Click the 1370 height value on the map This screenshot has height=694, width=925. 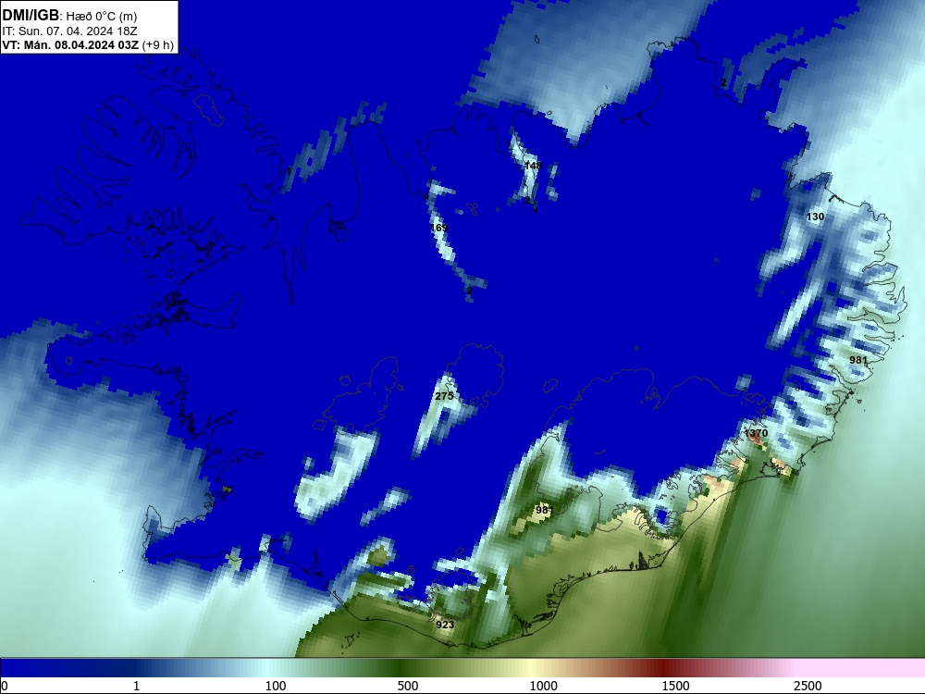point(756,433)
